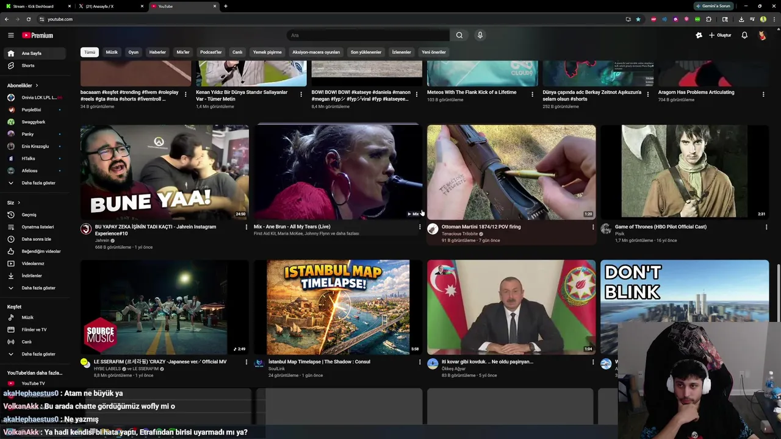This screenshot has height=439, width=781.
Task: Click the browser reload button
Action: coord(28,19)
